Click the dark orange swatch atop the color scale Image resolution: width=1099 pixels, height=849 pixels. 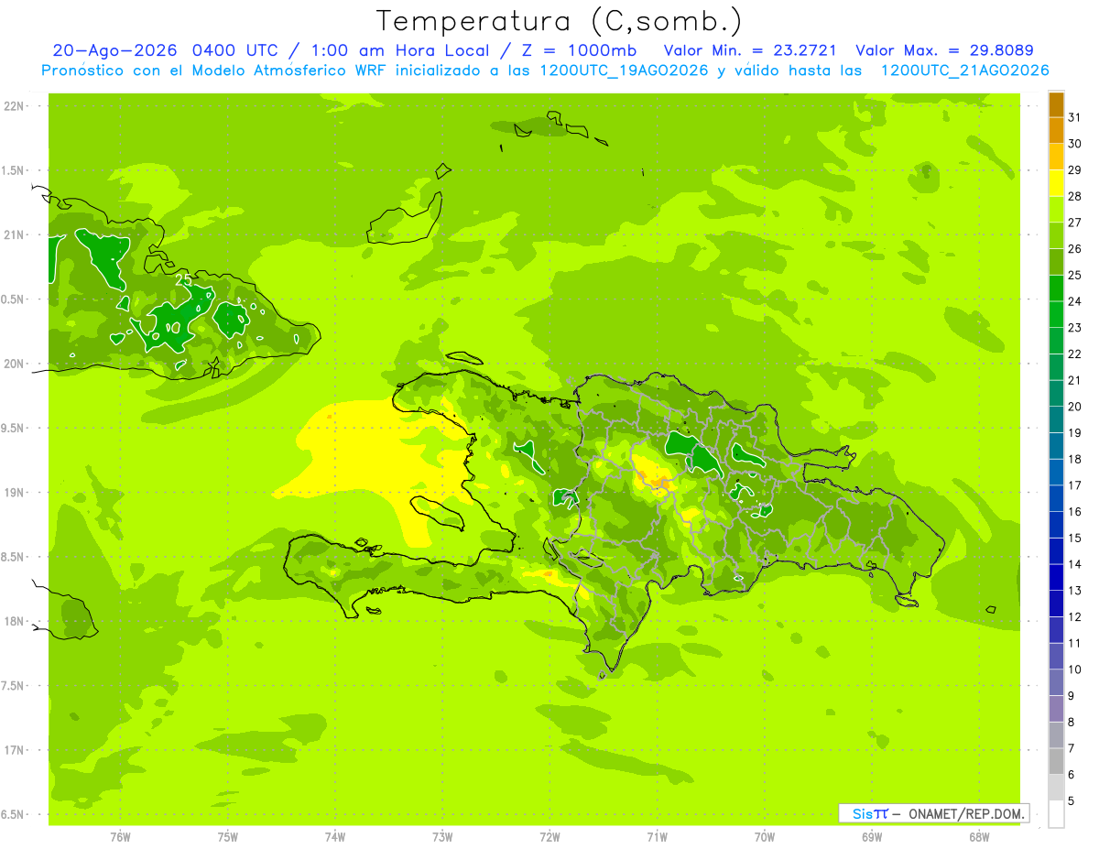point(1056,104)
